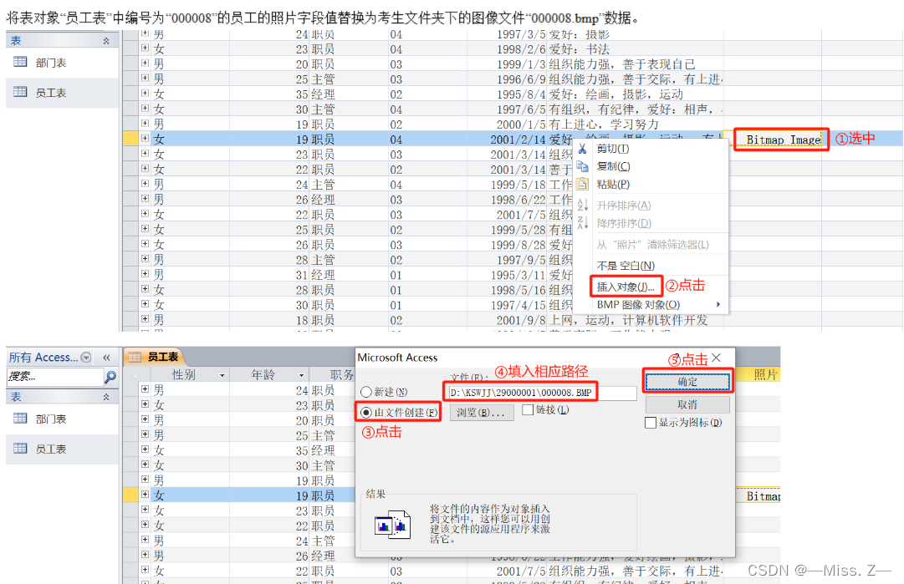Screen dimensions: 904x584
Task: Select 新建(N) radio option
Action: pyautogui.click(x=365, y=392)
